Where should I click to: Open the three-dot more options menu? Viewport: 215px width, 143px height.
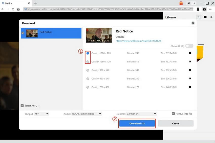coord(210,9)
